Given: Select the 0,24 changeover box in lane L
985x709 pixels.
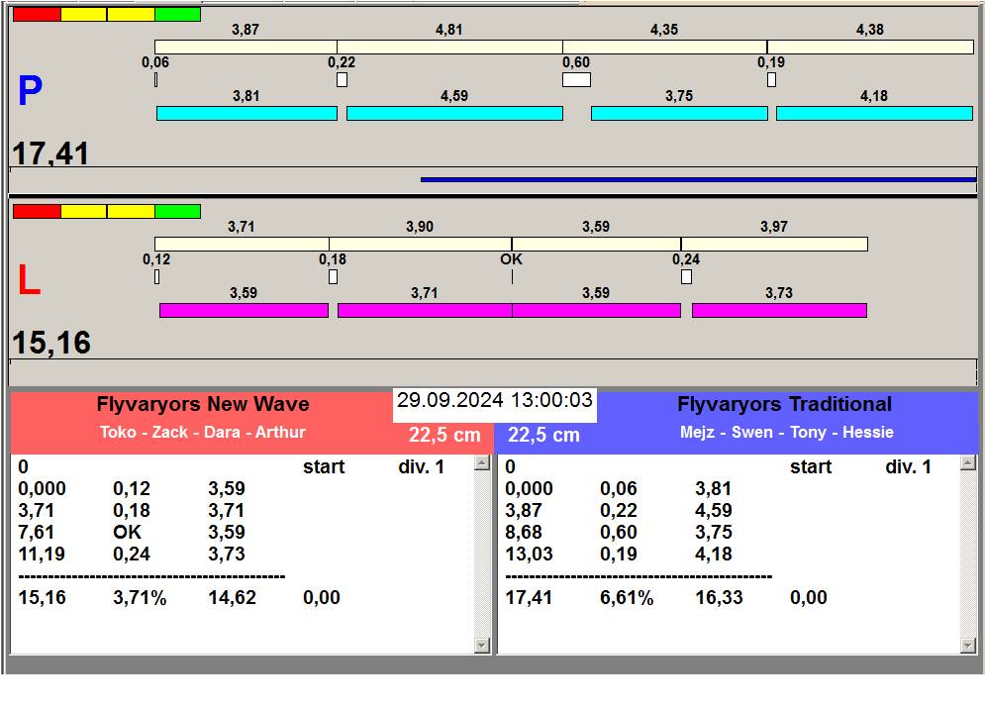Looking at the screenshot, I should (x=686, y=277).
